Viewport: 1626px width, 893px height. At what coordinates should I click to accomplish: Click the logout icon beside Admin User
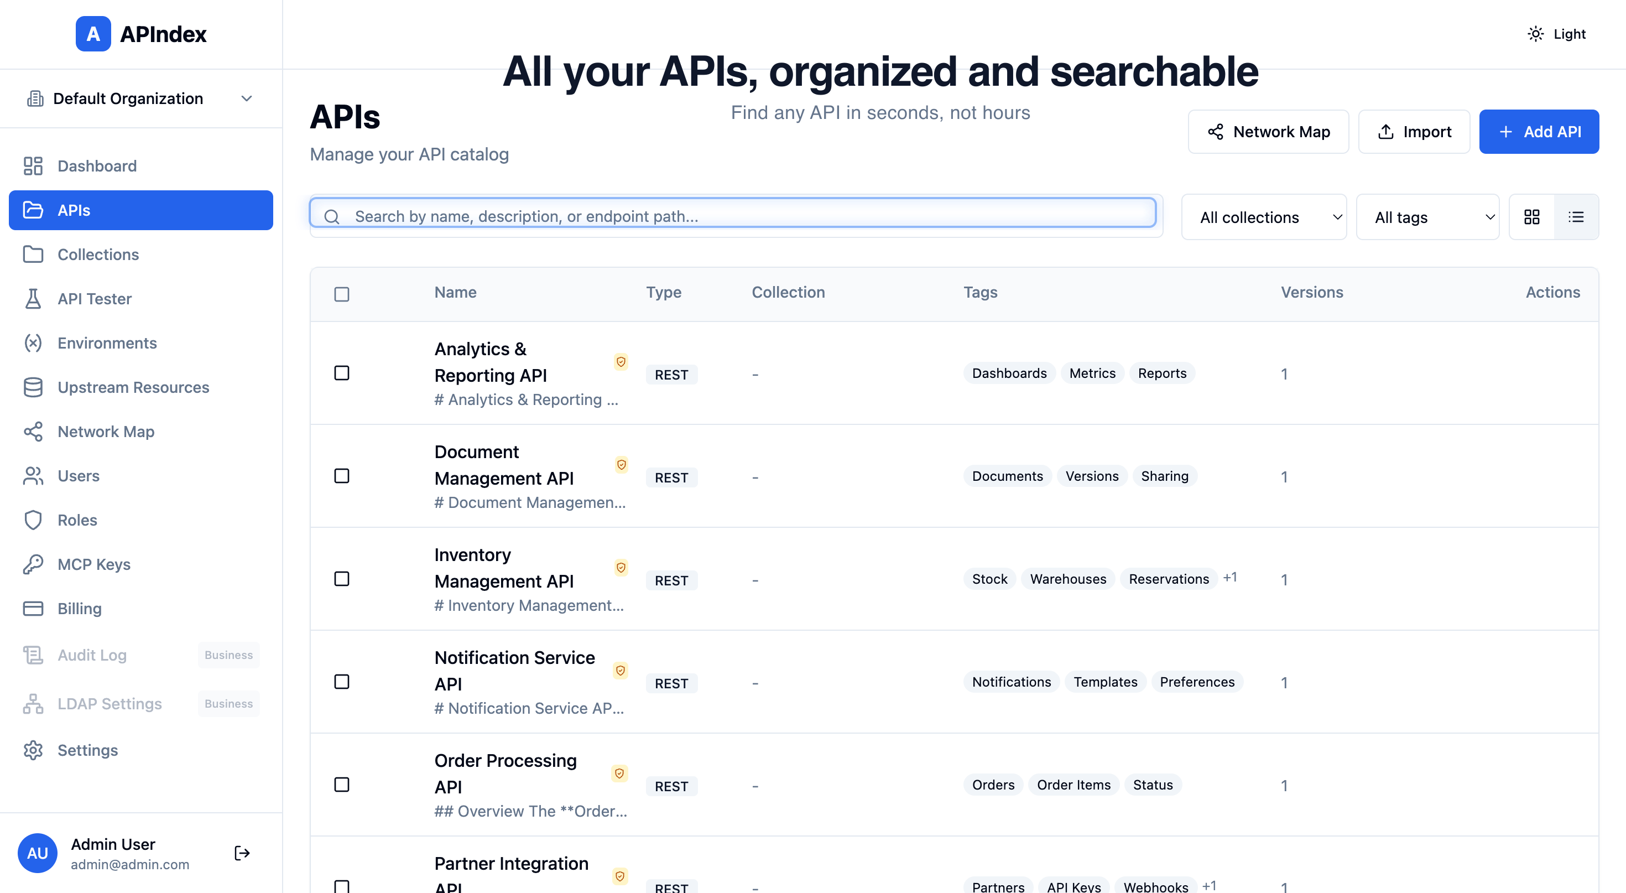tap(242, 853)
